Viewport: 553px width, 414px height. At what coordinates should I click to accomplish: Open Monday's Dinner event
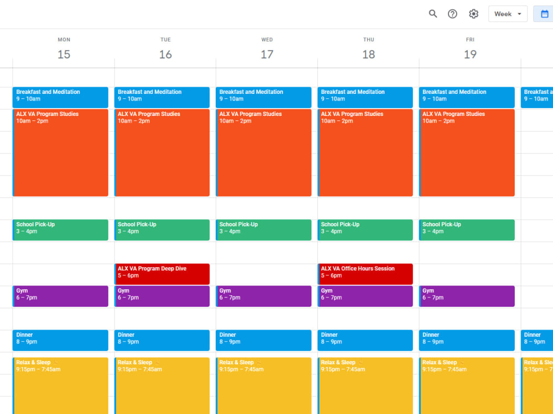pyautogui.click(x=60, y=340)
